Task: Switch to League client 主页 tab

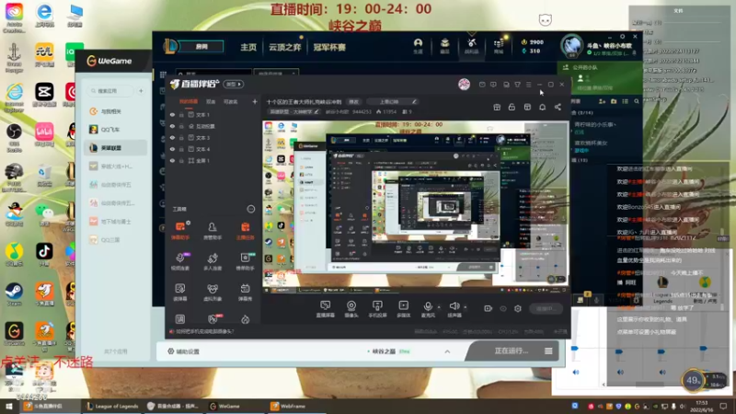Action: (248, 48)
